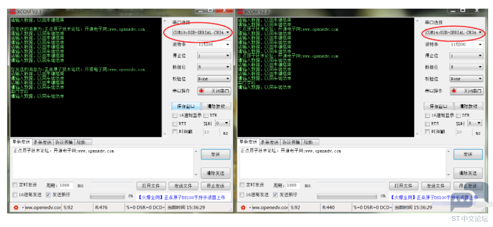The width and height of the screenshot is (493, 227).
Task: Switch to 协议传输 tab in COM14 window
Action: (x=291, y=142)
